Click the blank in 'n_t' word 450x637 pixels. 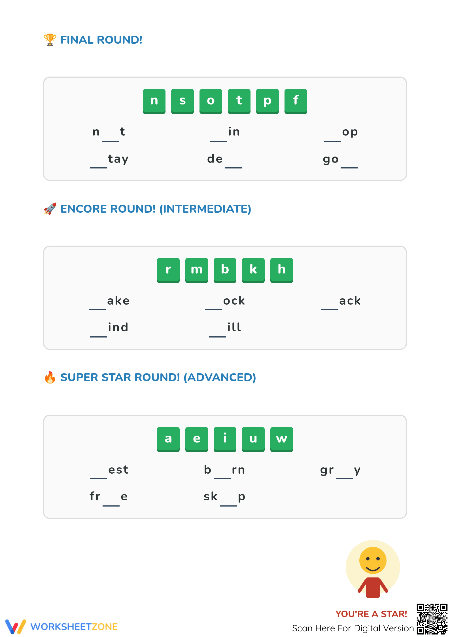111,137
